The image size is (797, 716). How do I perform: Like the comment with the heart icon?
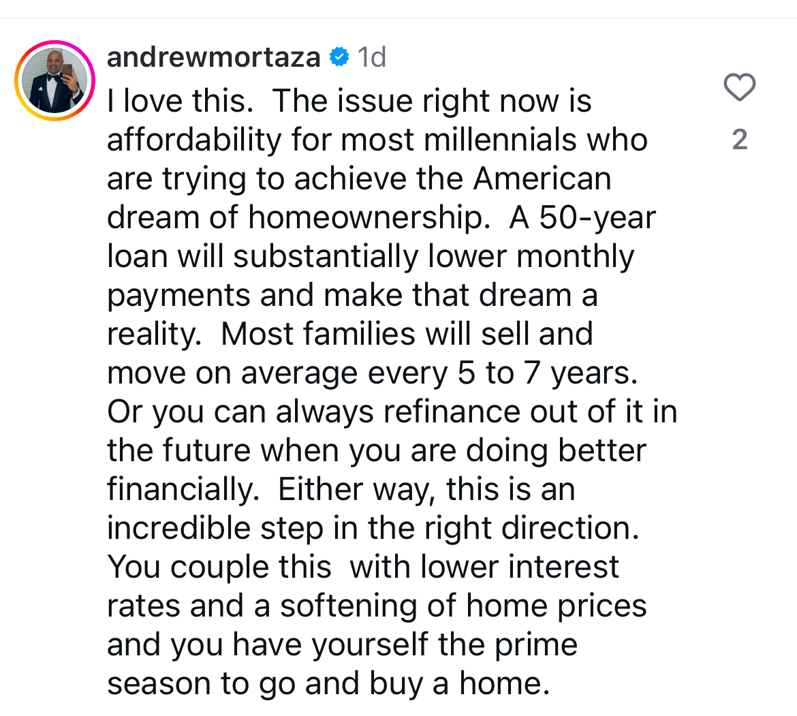(739, 88)
